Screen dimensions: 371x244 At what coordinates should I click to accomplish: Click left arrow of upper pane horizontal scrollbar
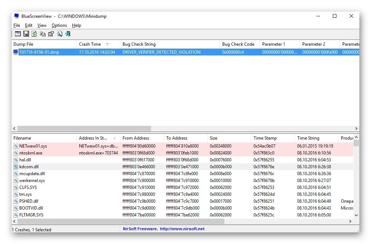[x=15, y=128]
